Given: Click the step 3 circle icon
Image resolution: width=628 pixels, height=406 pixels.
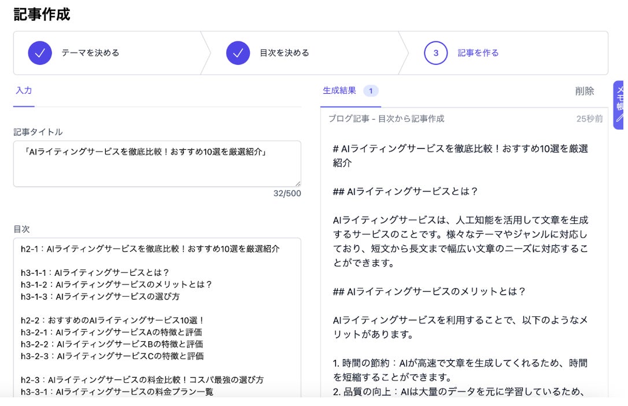Looking at the screenshot, I should pyautogui.click(x=436, y=53).
